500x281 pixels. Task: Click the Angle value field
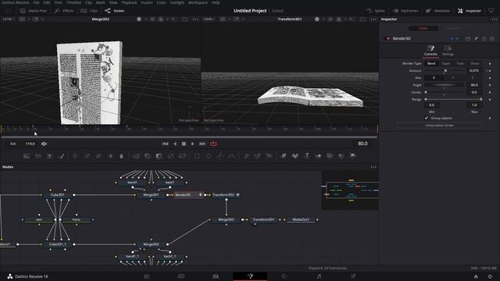(474, 85)
